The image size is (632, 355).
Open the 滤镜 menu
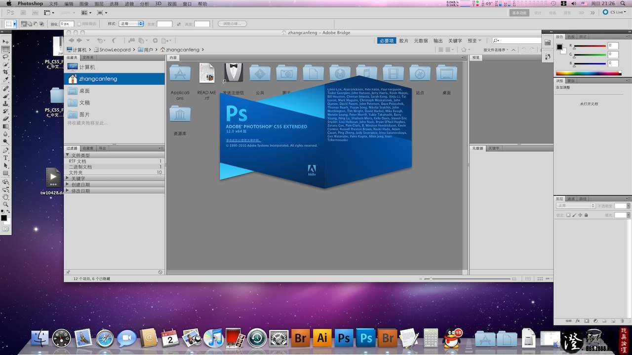[x=129, y=3]
